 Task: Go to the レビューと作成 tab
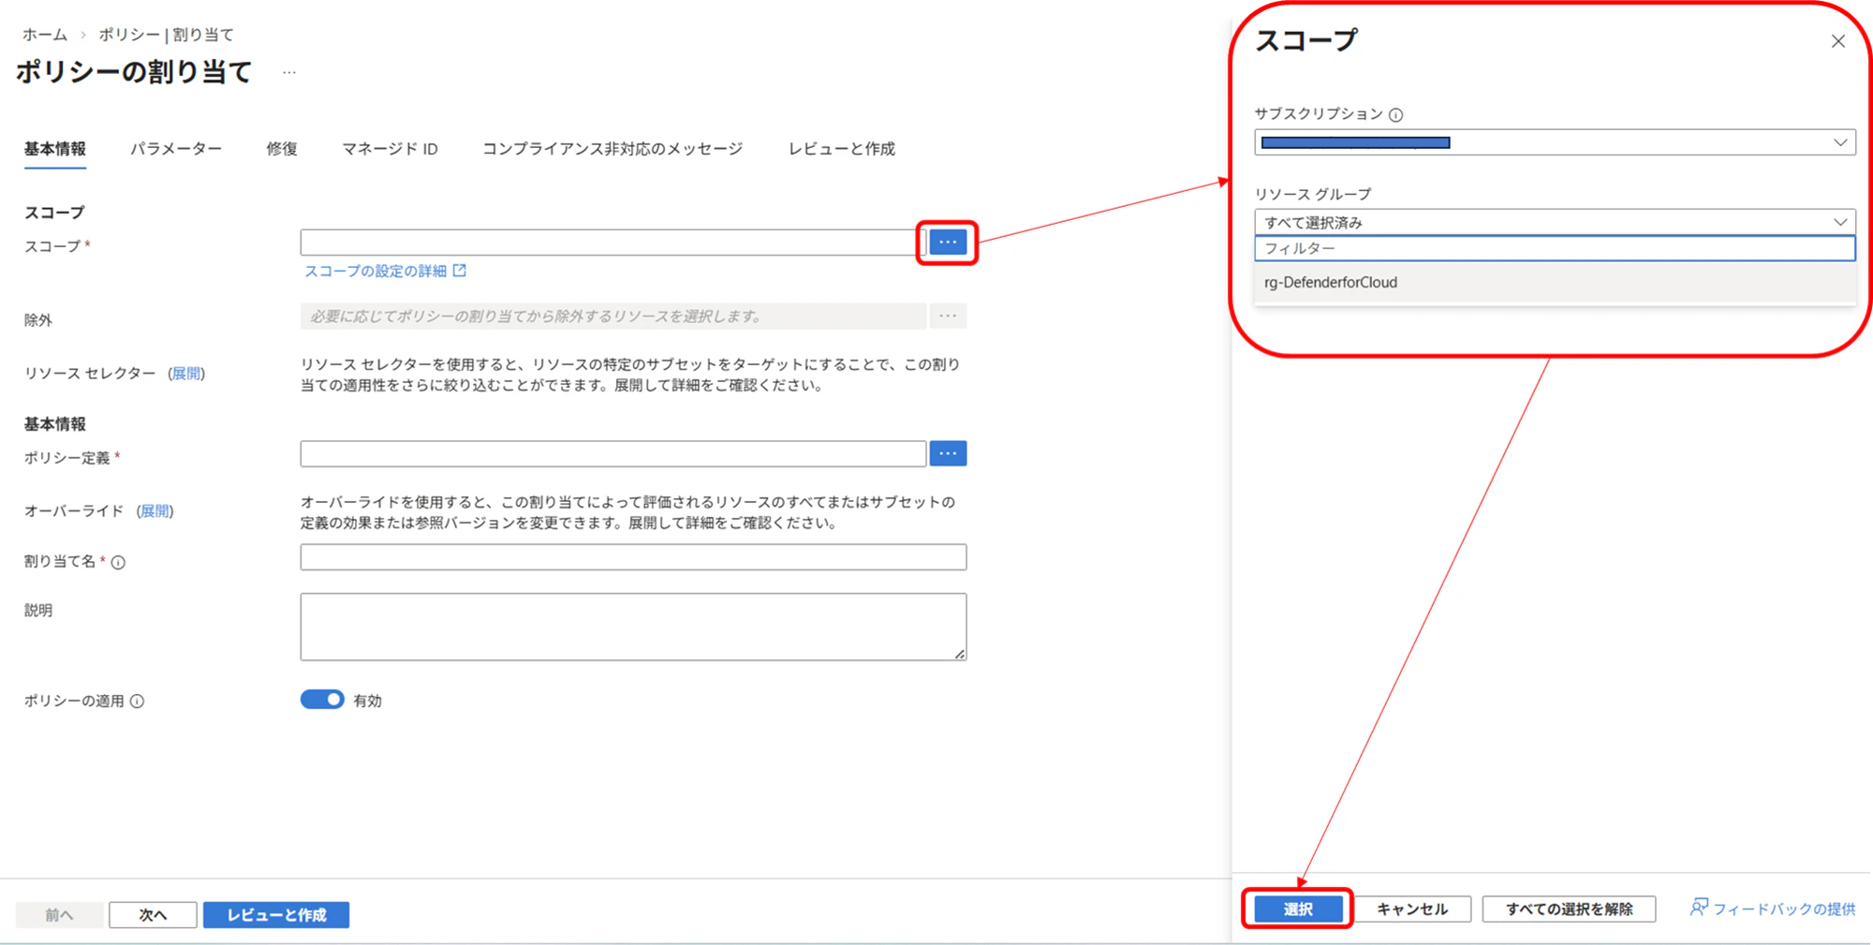(841, 149)
